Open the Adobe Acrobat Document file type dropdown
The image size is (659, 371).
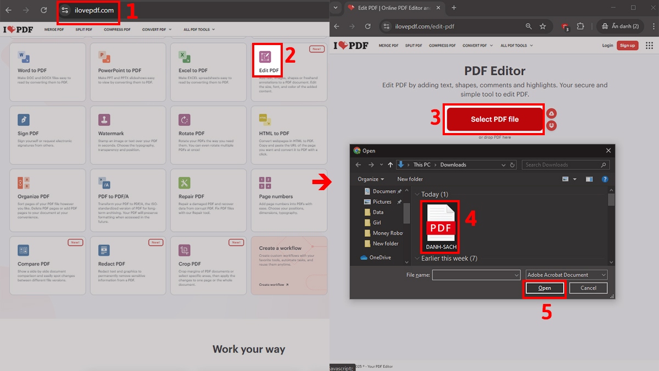click(x=566, y=275)
